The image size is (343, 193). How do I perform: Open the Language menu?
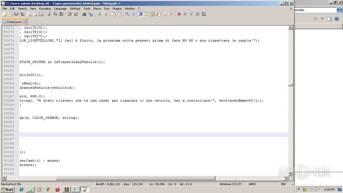click(x=60, y=9)
